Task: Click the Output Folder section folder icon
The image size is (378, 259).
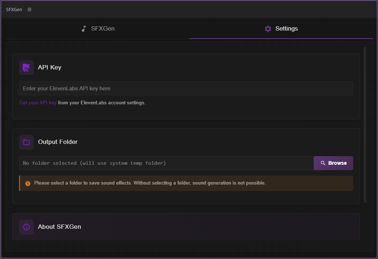Action: pyautogui.click(x=26, y=142)
